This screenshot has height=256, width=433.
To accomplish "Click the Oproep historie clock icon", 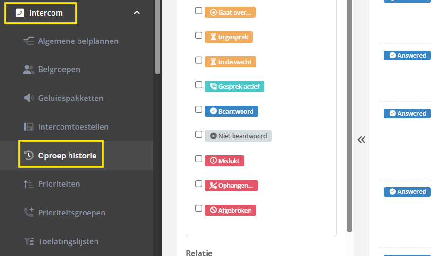I will click(x=28, y=156).
